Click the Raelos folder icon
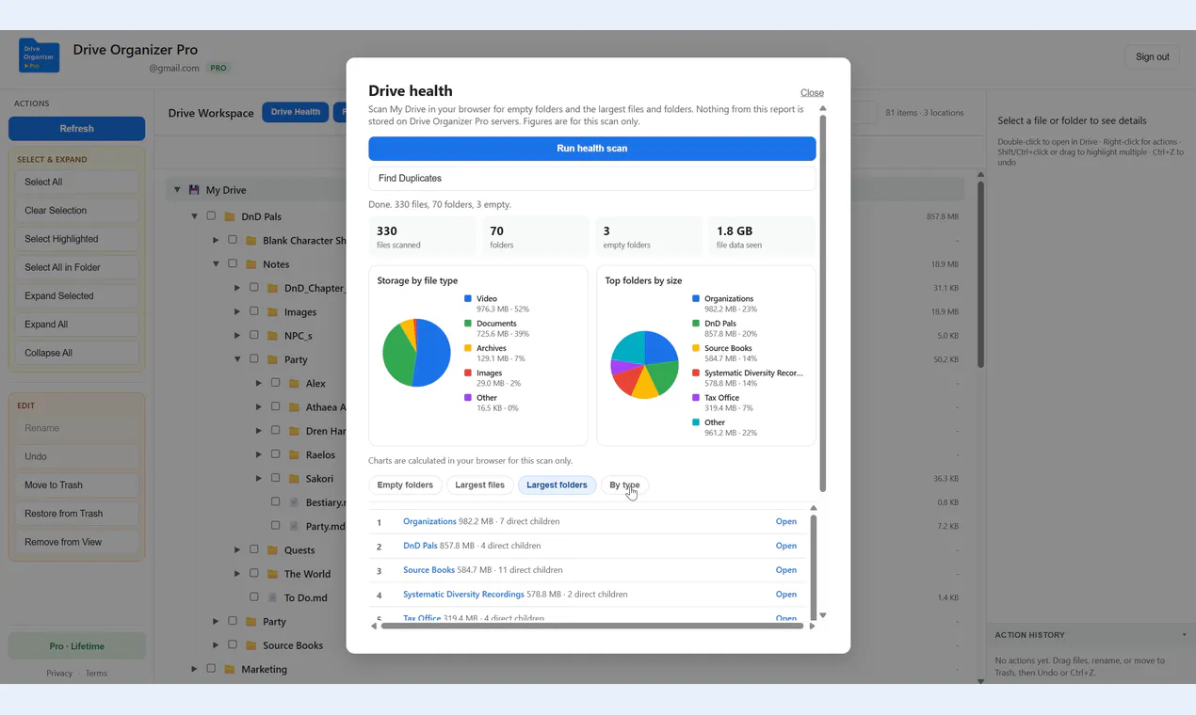This screenshot has height=715, width=1196. click(295, 455)
